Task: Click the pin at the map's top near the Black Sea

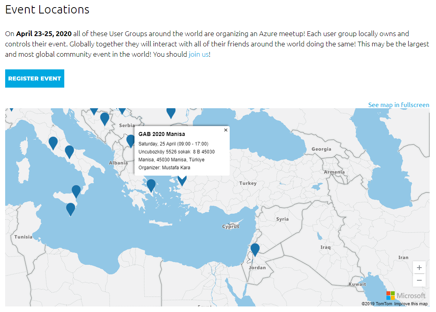Action: [171, 112]
